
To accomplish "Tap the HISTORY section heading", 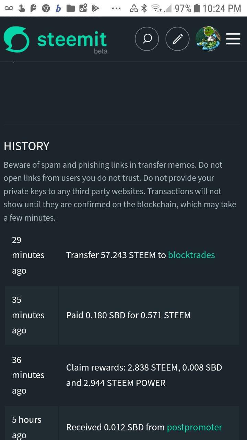I will coord(26,146).
